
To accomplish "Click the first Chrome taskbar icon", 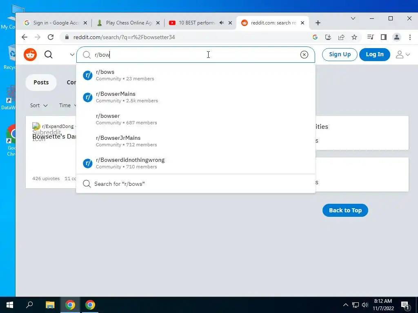I will click(70, 305).
